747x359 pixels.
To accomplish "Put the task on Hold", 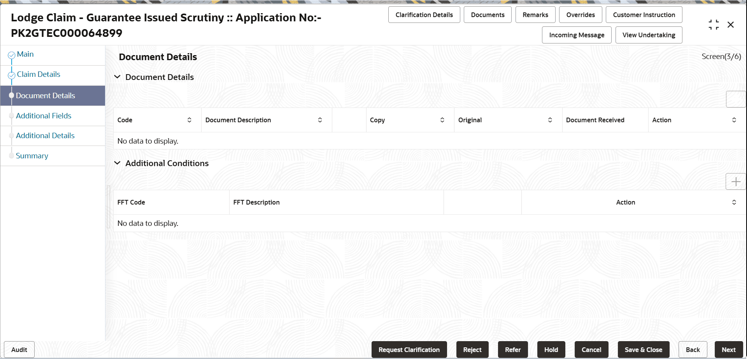I will click(551, 350).
